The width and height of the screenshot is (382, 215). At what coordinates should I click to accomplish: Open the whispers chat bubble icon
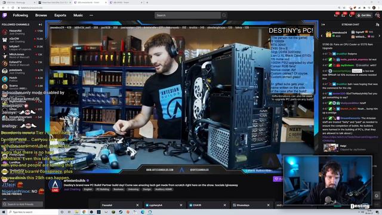tap(351, 16)
